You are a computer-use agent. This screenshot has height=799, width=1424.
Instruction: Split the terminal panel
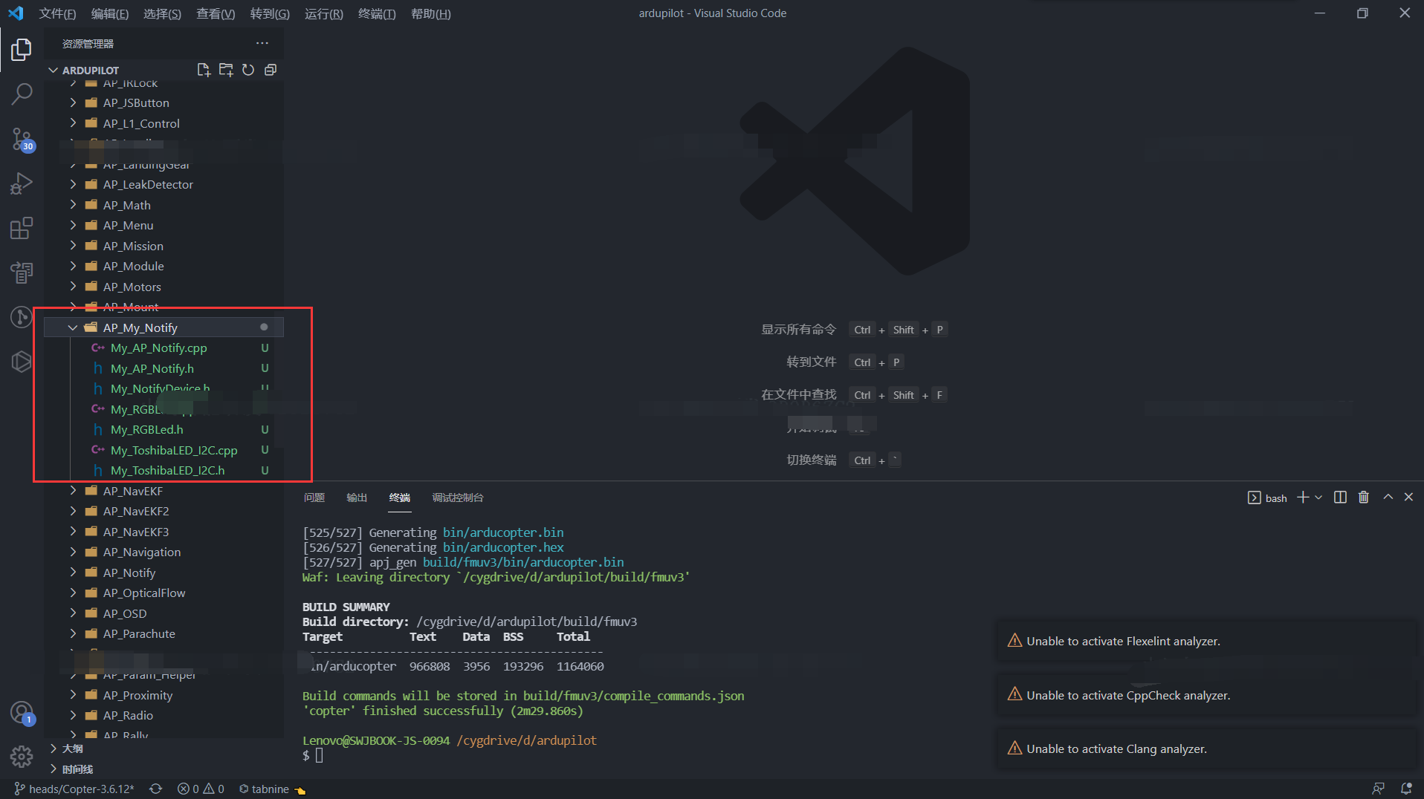coord(1340,498)
